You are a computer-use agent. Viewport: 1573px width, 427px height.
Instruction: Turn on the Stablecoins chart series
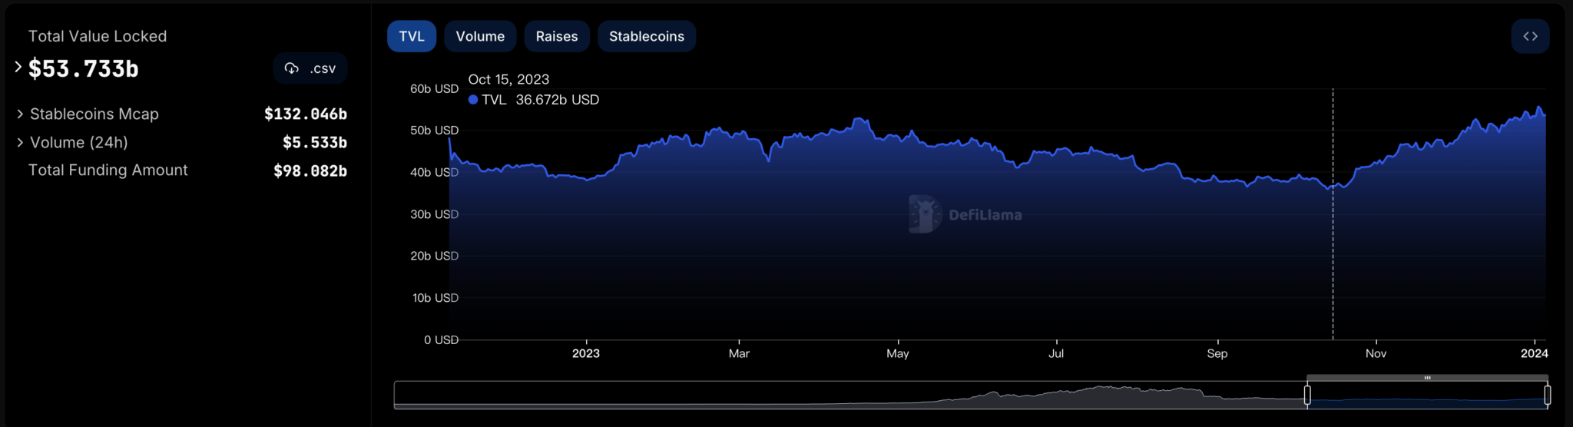[x=646, y=36]
